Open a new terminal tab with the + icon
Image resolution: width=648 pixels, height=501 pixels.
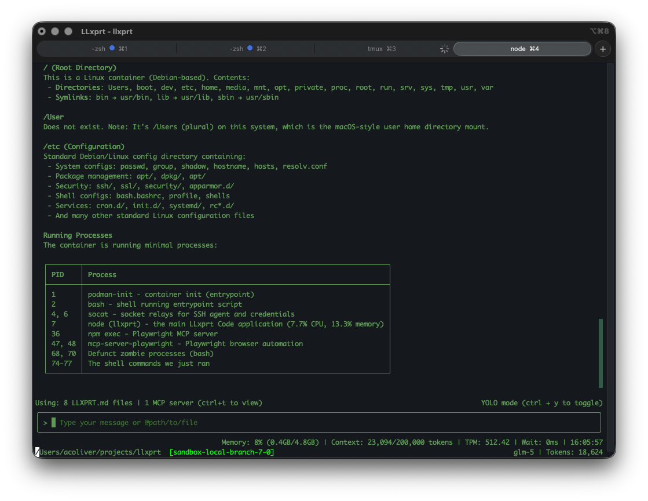[x=603, y=49]
